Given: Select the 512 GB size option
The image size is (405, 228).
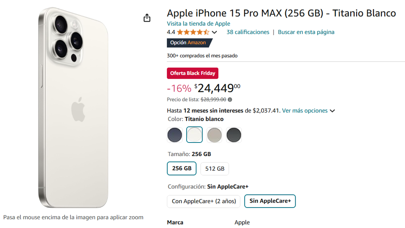Looking at the screenshot, I should (x=214, y=168).
